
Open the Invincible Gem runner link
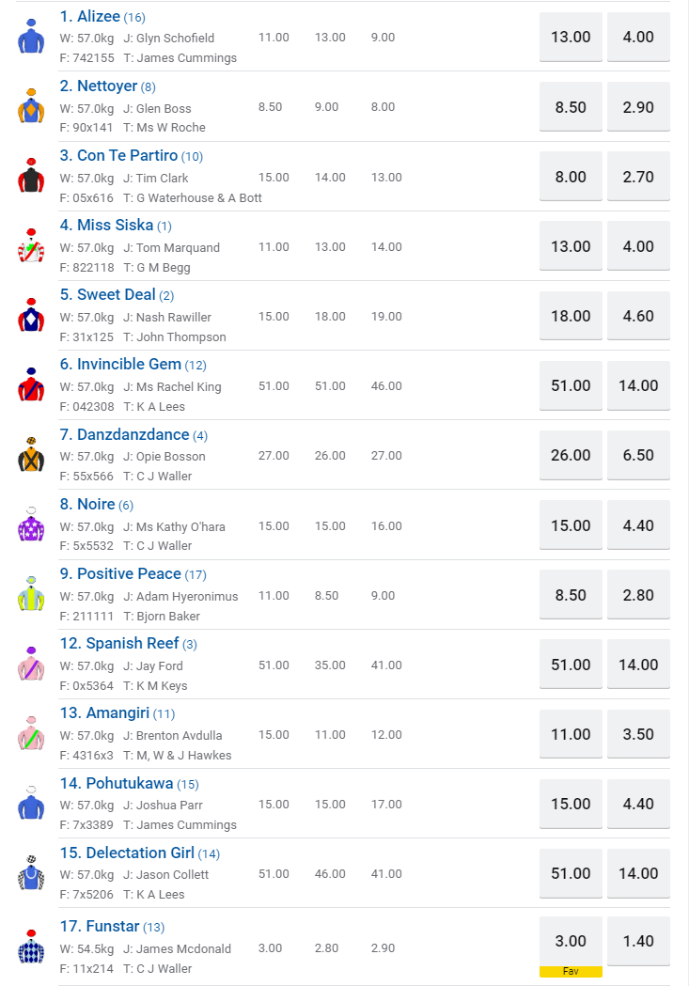(129, 365)
